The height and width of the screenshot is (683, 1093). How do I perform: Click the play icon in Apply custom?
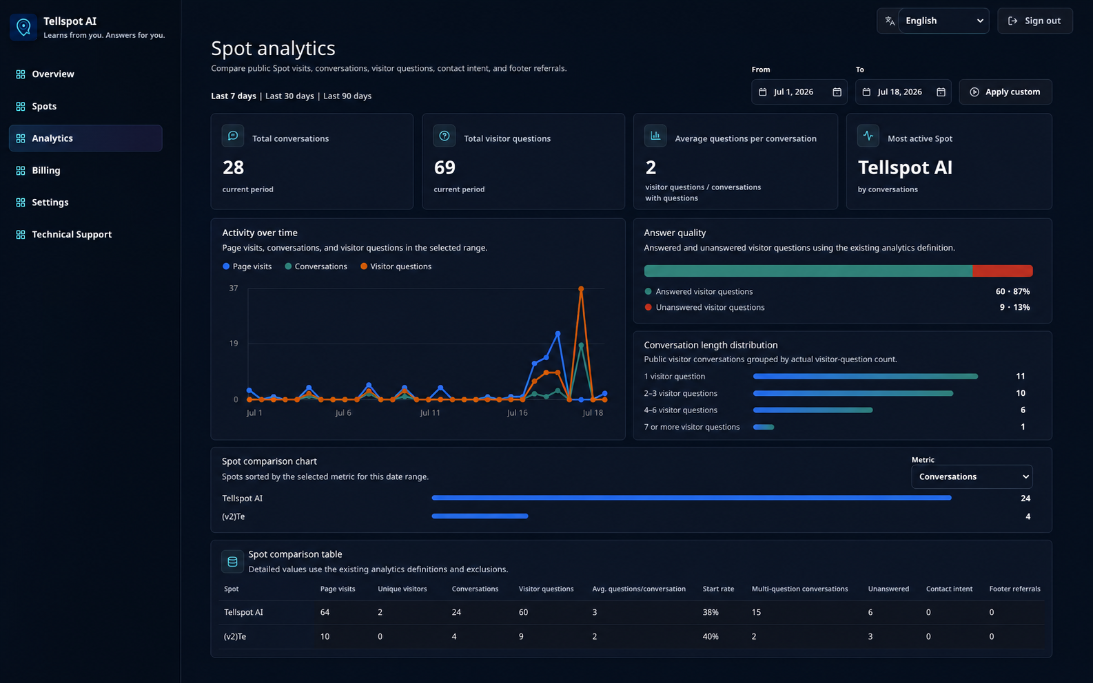click(x=974, y=92)
